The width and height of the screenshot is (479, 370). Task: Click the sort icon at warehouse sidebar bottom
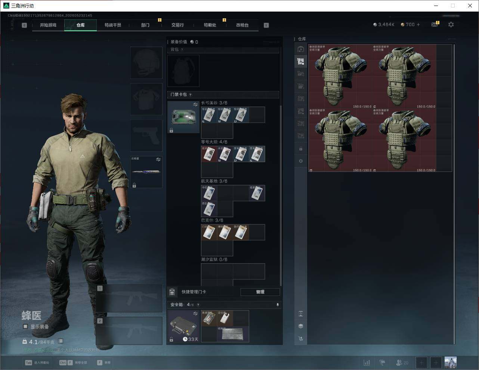pyautogui.click(x=301, y=339)
